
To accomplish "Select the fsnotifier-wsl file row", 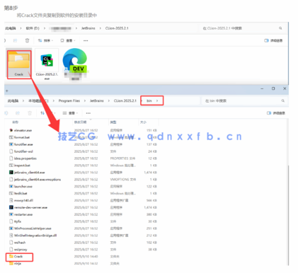I will coord(83,151).
